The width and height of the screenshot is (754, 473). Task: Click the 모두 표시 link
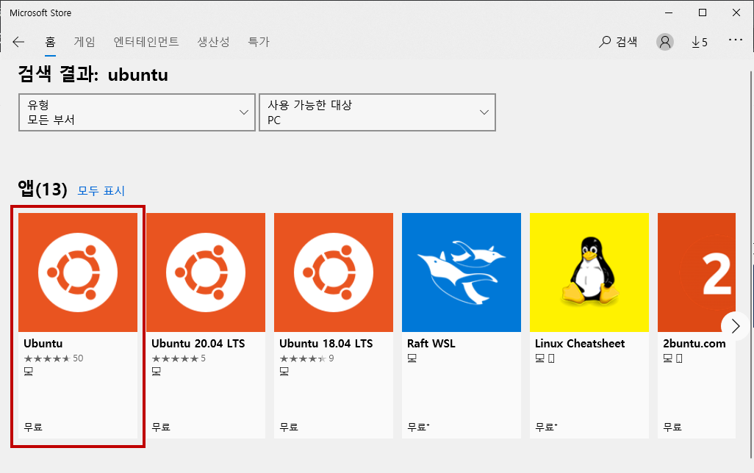click(101, 191)
